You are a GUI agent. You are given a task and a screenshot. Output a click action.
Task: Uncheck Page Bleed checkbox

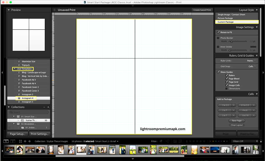(x=227, y=79)
